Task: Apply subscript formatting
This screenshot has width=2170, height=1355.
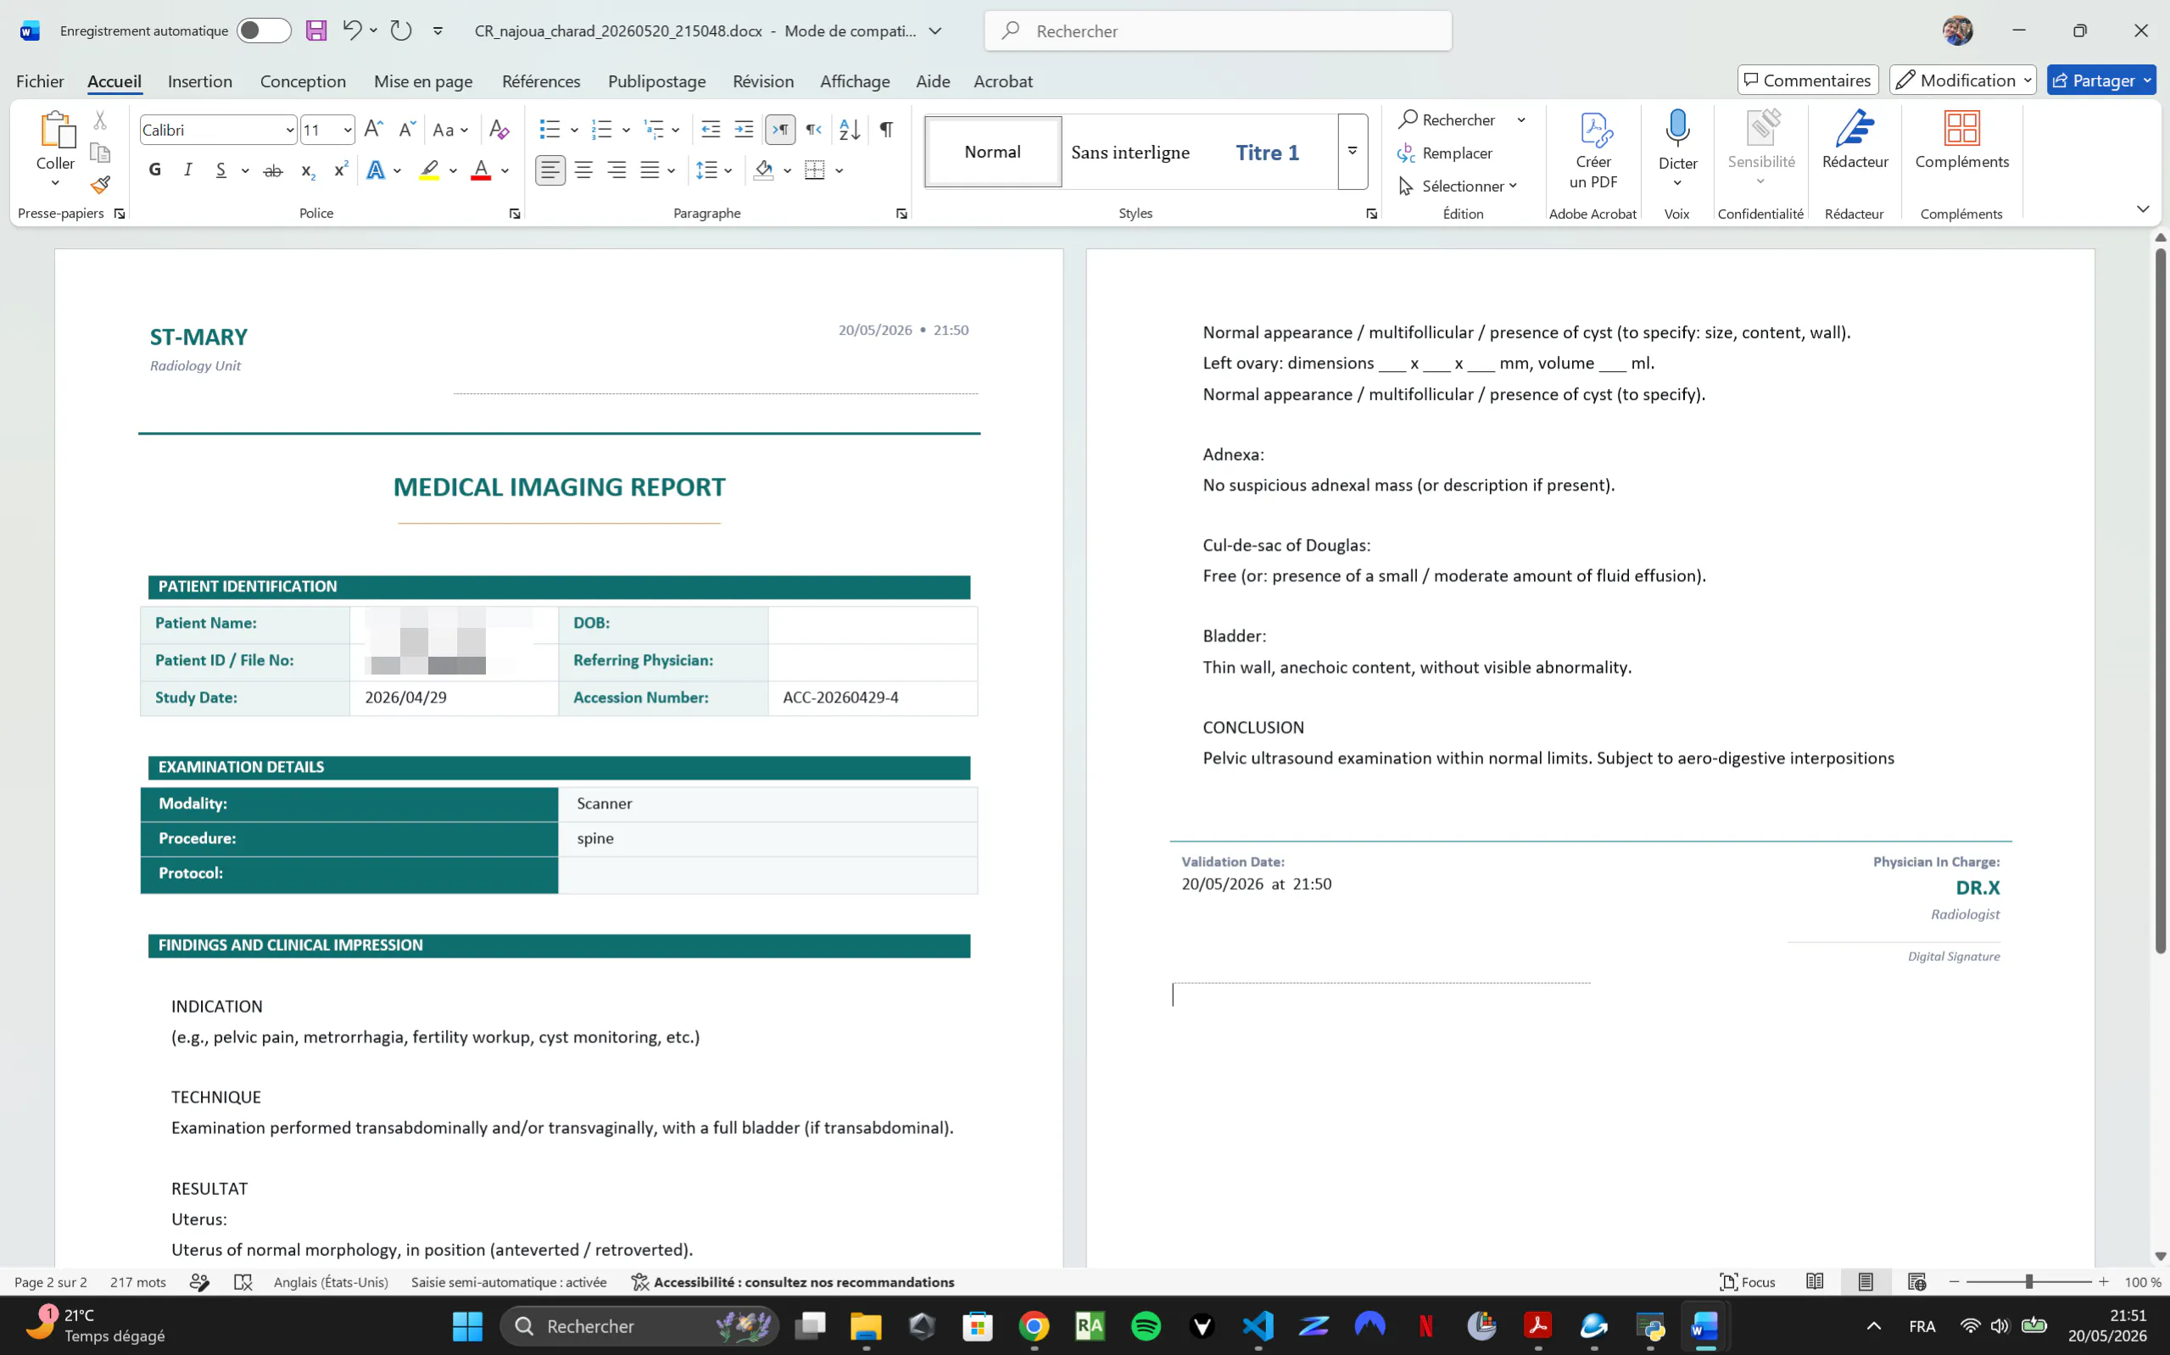Action: pos(308,170)
